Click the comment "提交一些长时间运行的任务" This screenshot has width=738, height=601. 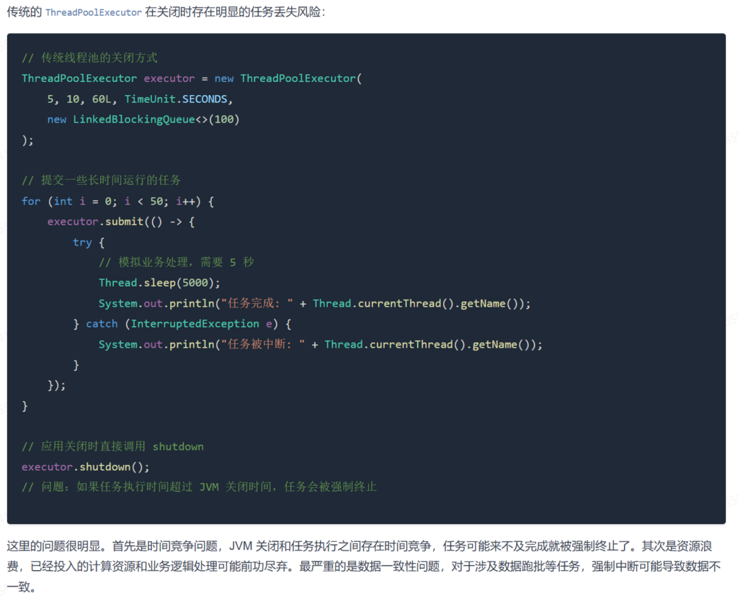(101, 180)
